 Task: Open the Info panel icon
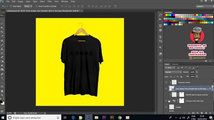pyautogui.click(x=160, y=30)
